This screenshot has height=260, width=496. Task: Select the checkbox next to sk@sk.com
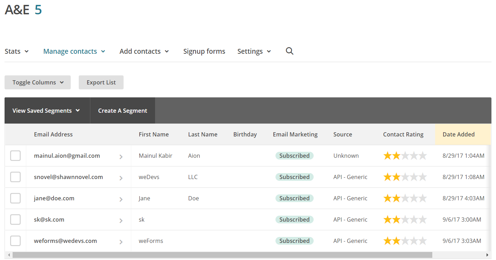point(15,219)
